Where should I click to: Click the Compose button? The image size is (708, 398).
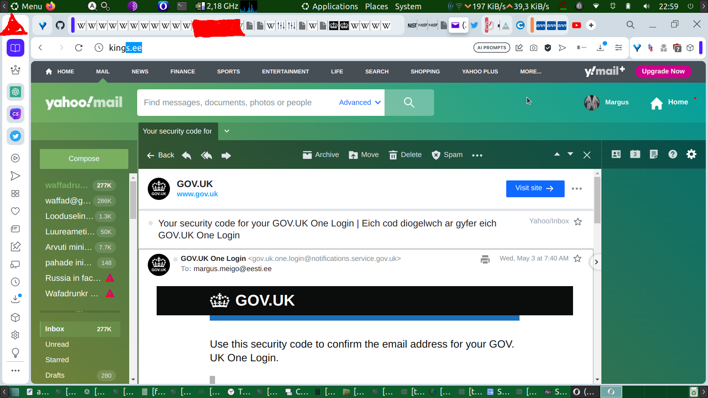(84, 159)
